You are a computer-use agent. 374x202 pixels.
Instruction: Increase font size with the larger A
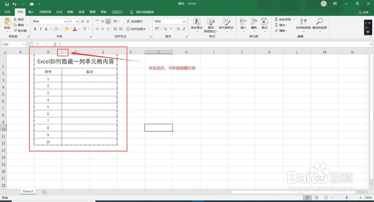click(x=83, y=21)
